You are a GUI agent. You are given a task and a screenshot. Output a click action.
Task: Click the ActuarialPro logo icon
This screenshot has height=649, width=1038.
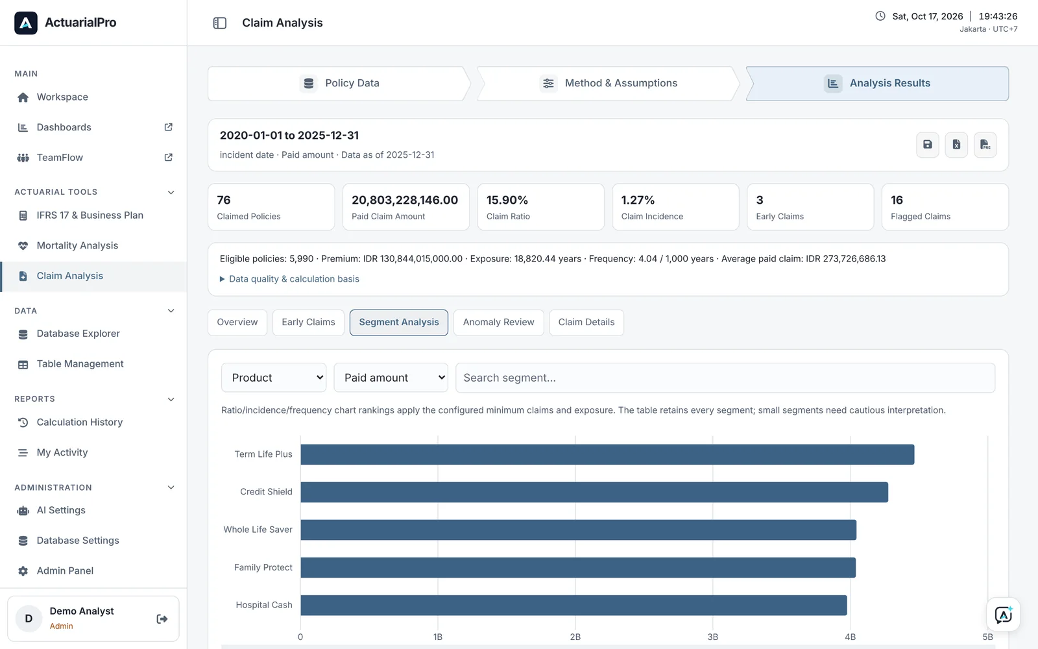point(26,23)
